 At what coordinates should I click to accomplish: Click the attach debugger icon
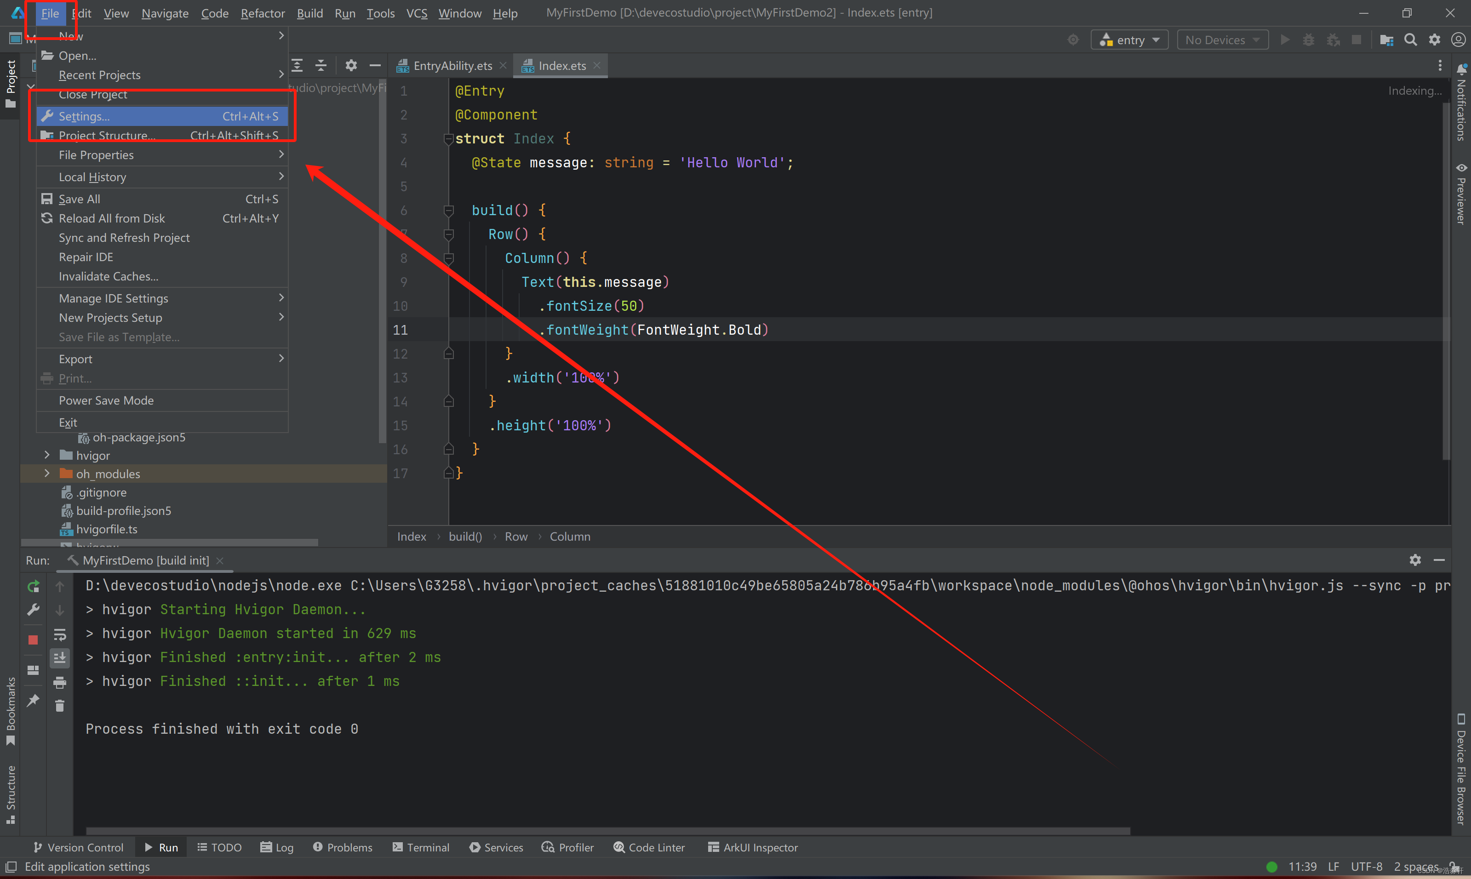(1333, 40)
